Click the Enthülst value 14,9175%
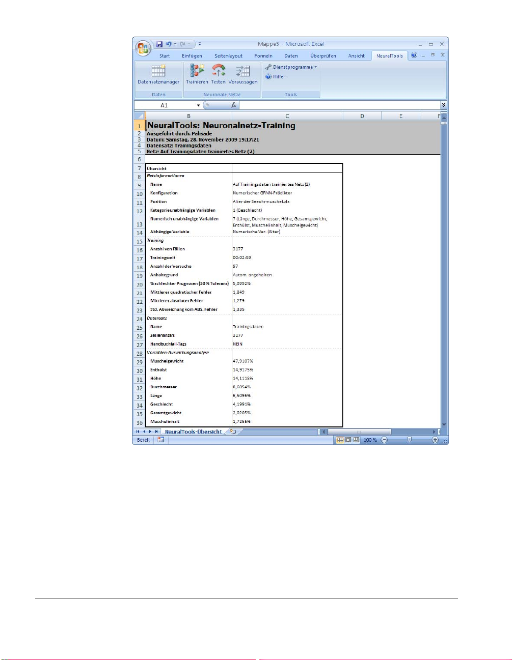The image size is (514, 660). [243, 369]
